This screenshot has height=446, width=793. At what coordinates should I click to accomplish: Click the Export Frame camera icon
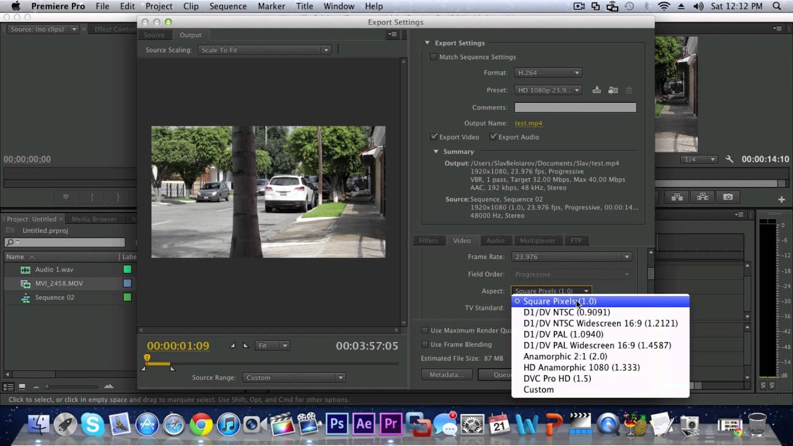(x=728, y=197)
